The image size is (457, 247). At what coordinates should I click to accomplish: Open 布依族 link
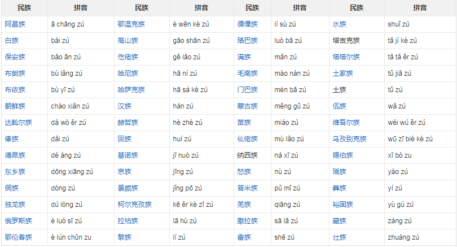pyautogui.click(x=15, y=90)
